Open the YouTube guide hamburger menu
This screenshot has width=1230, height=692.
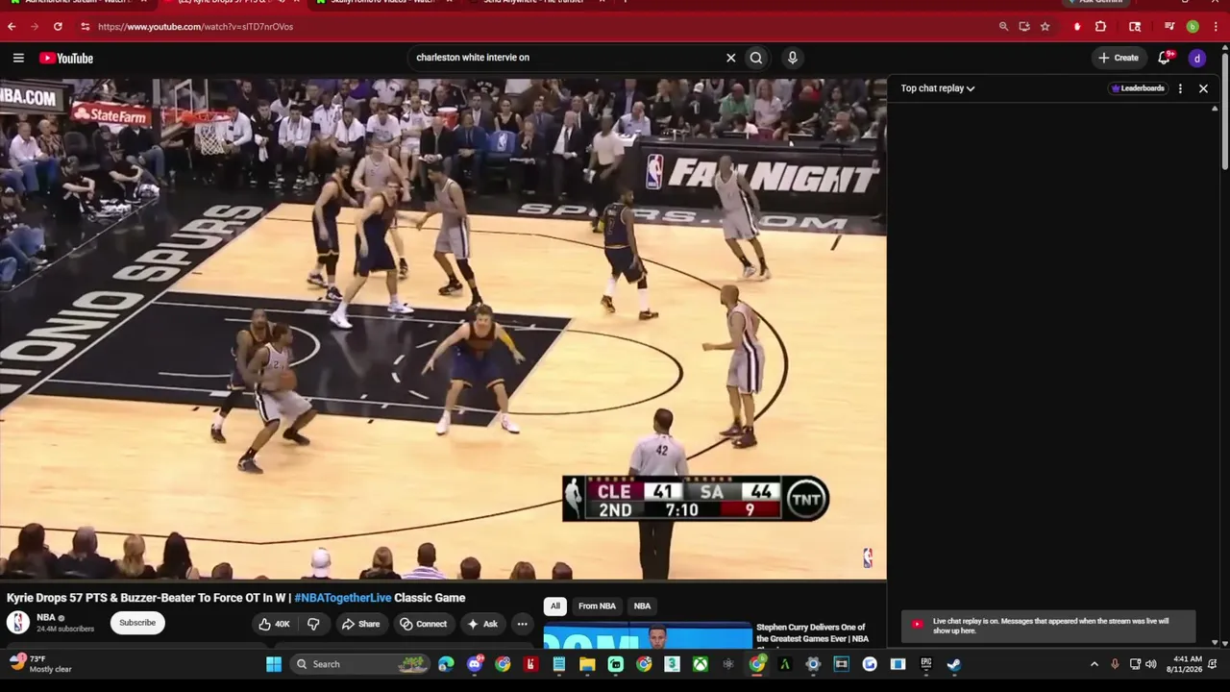coord(18,58)
